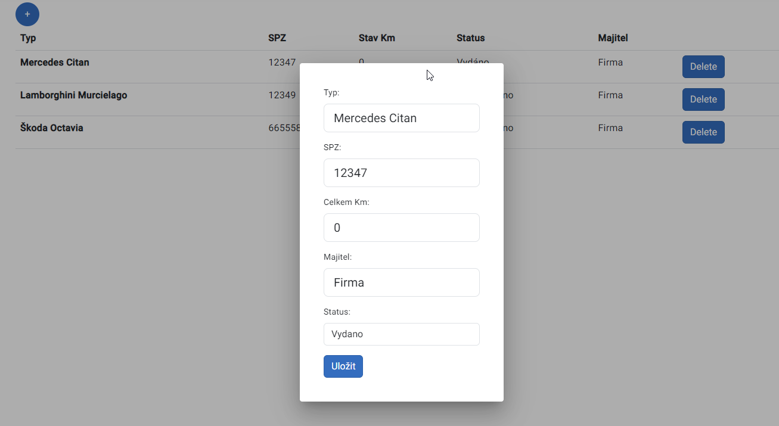This screenshot has width=779, height=426.
Task: Open the Lamborghini Murcielago table row
Action: [73, 95]
